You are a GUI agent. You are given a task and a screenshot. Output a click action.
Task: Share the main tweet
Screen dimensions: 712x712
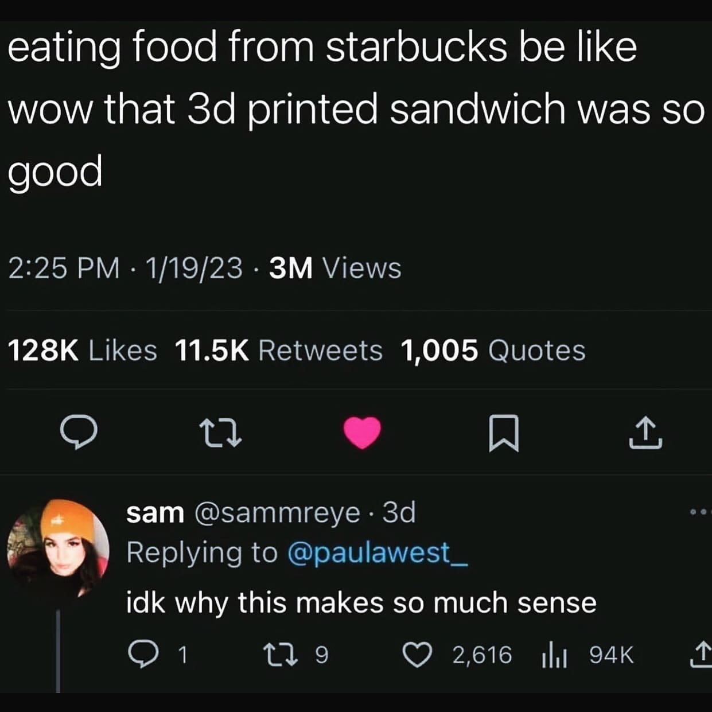point(646,433)
